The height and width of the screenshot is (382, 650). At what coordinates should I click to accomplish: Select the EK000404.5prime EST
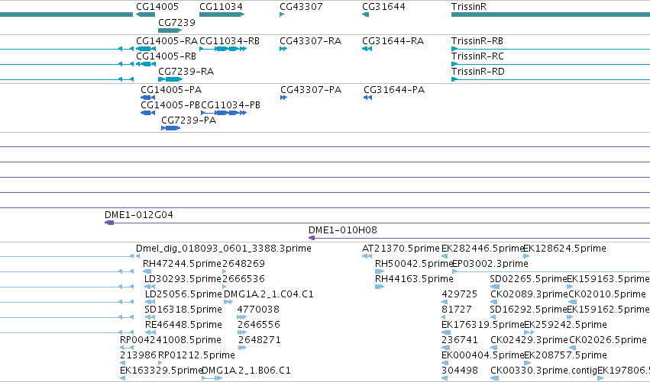[x=445, y=363]
